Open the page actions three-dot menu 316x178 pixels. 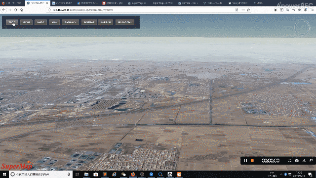coord(243,10)
